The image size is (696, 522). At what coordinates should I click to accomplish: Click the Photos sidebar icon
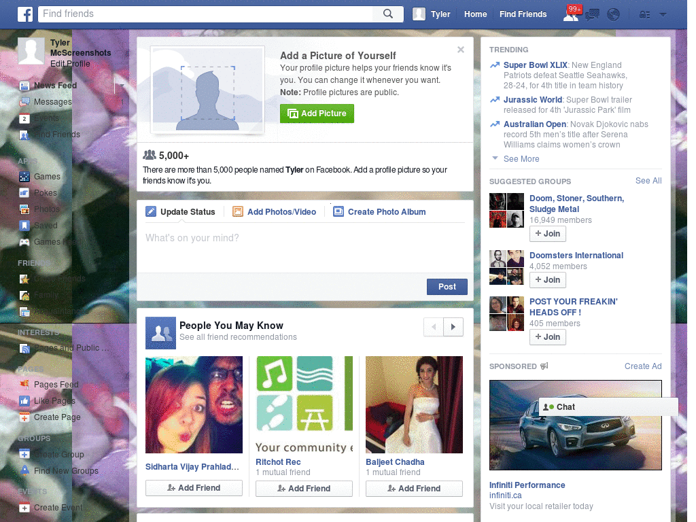point(24,209)
